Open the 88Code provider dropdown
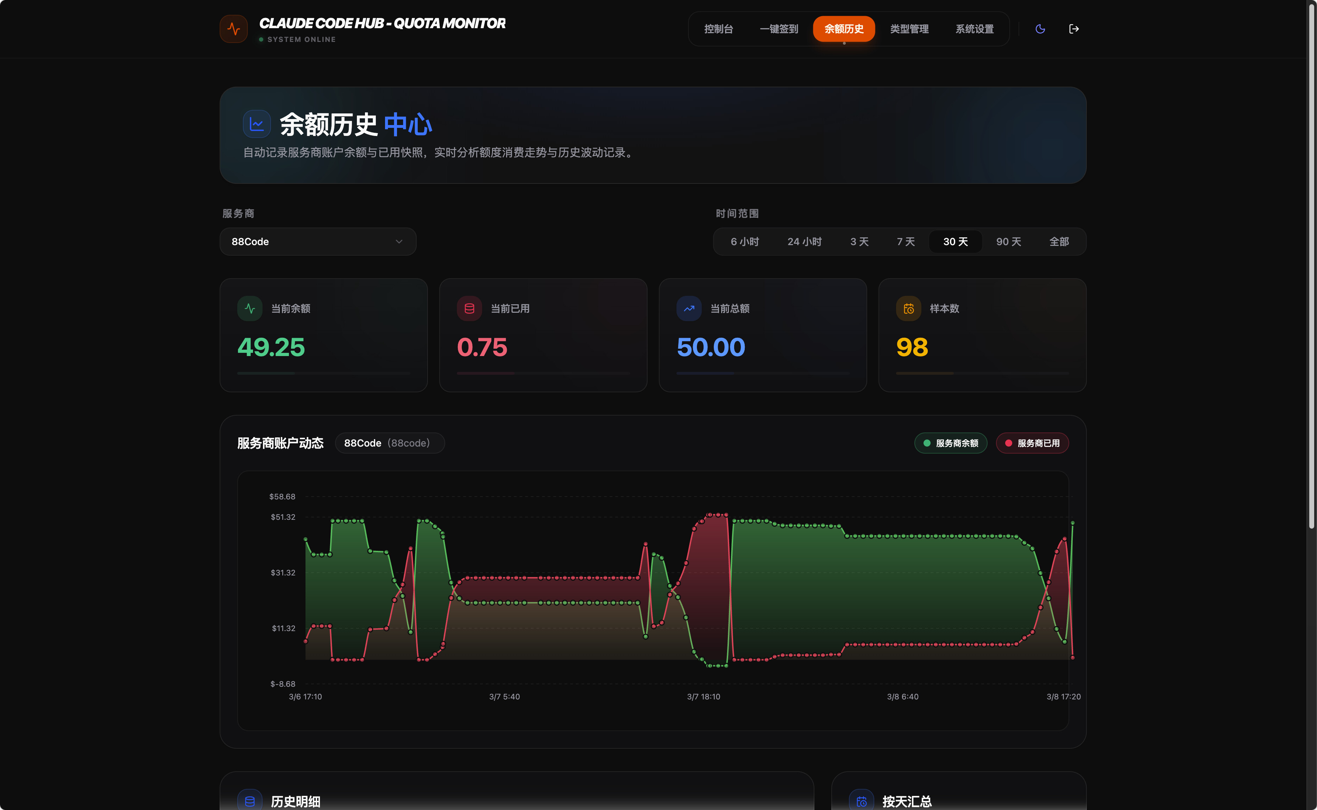Viewport: 1317px width, 810px height. [318, 242]
